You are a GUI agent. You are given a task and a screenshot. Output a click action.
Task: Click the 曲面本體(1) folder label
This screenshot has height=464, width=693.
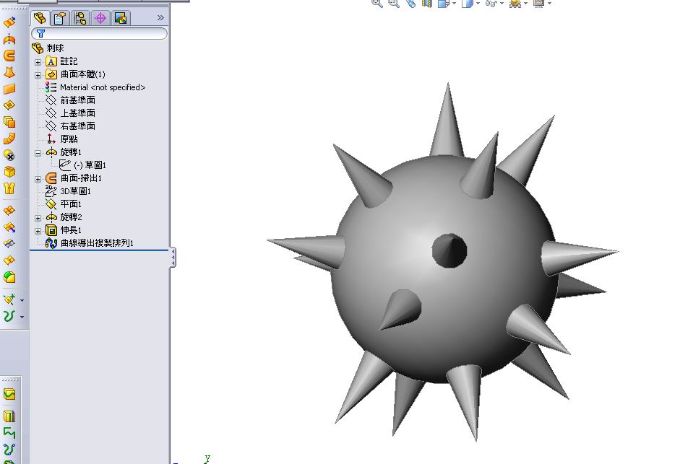pyautogui.click(x=82, y=74)
